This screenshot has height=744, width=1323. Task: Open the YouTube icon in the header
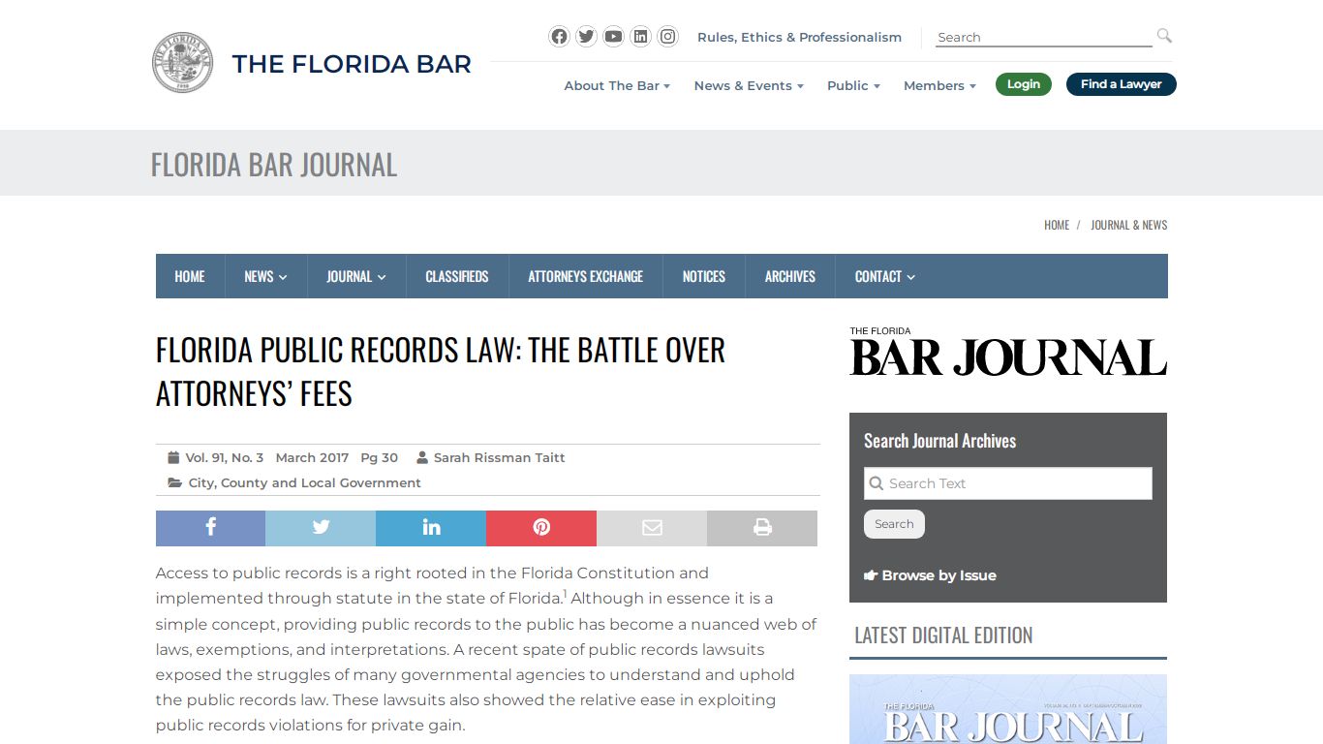613,37
